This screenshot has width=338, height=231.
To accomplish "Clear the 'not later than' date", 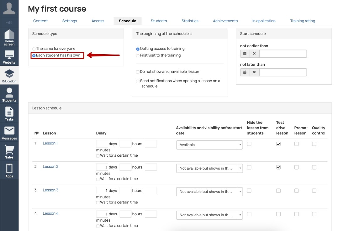I will [254, 72].
